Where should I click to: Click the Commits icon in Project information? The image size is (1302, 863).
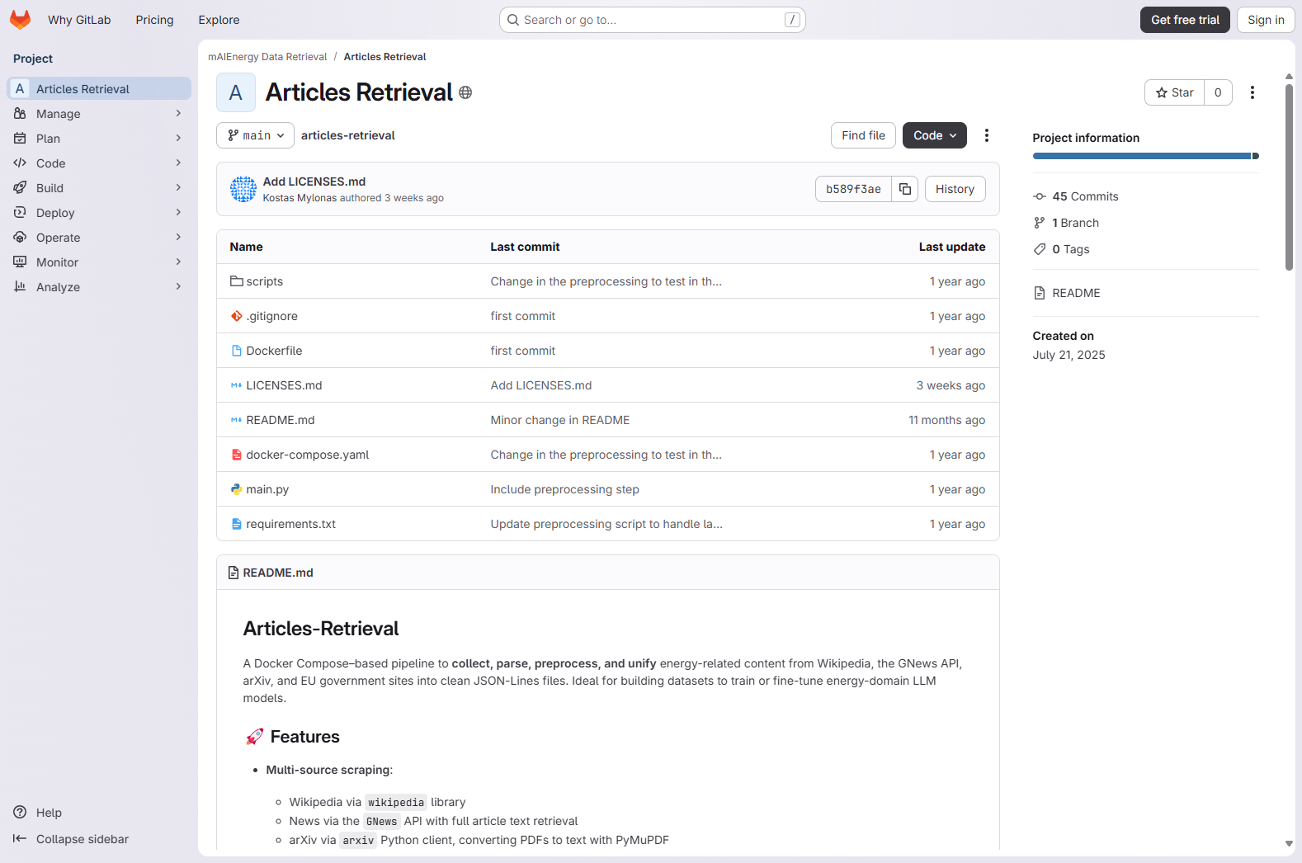pos(1040,196)
